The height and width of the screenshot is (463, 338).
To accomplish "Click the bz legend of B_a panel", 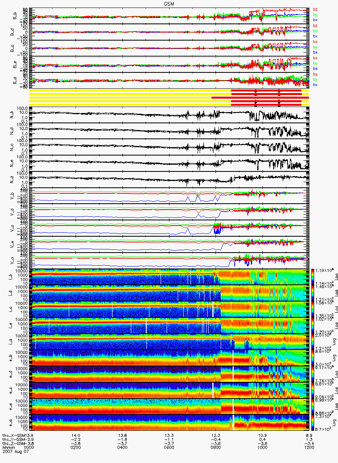I will point(315,74).
